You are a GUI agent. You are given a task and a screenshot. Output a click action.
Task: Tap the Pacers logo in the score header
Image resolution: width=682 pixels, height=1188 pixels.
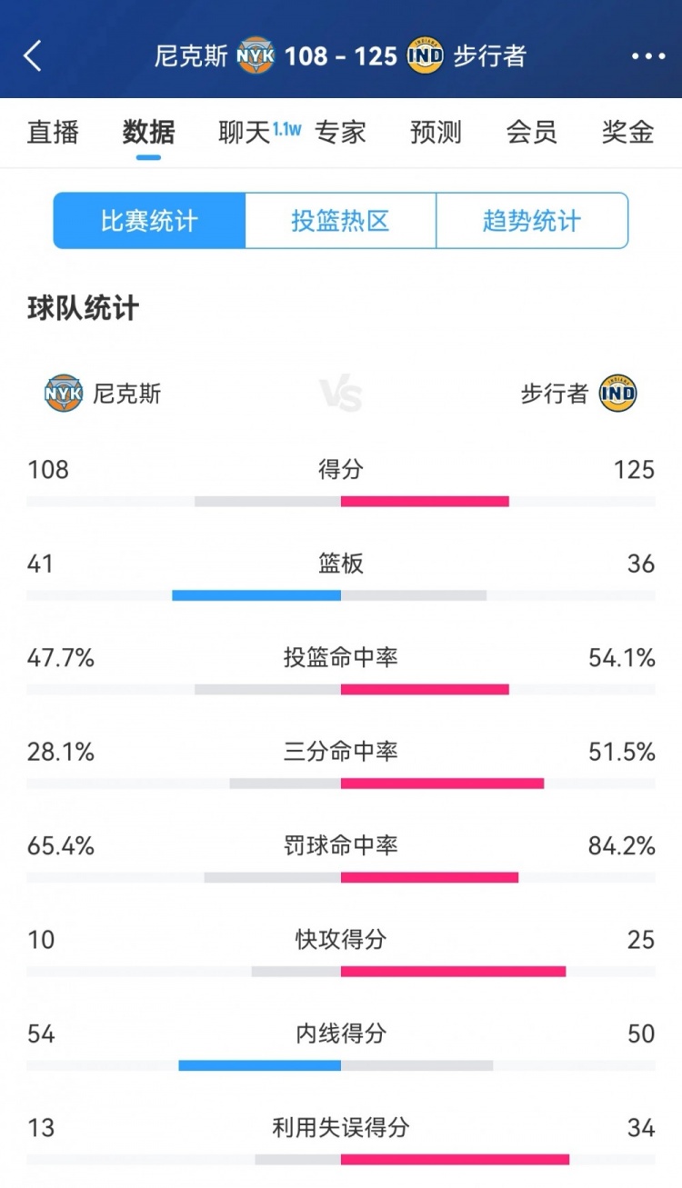point(425,56)
